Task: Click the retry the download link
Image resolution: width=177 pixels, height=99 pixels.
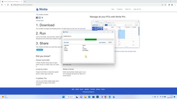Action: 80,29
